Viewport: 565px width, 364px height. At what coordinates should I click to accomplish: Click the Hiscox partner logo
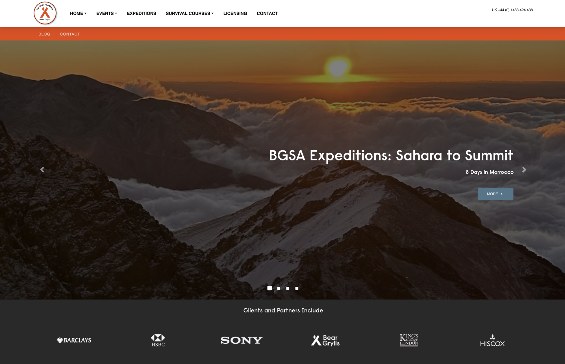492,341
